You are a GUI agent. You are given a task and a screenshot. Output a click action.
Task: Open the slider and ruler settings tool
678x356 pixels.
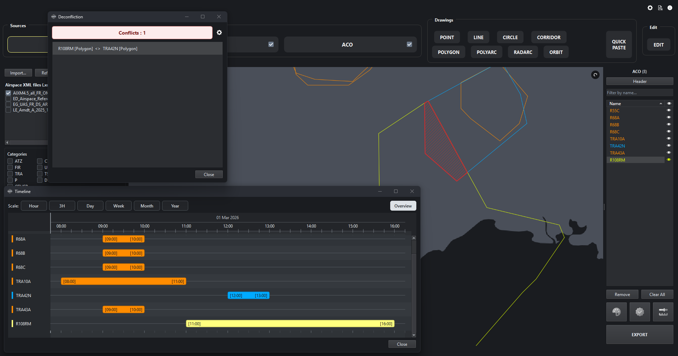tap(663, 312)
